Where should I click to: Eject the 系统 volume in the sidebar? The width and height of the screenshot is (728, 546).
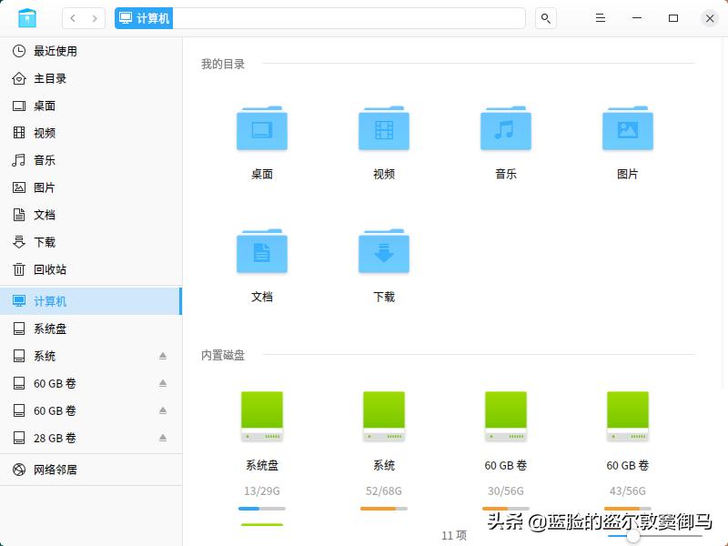click(x=164, y=356)
